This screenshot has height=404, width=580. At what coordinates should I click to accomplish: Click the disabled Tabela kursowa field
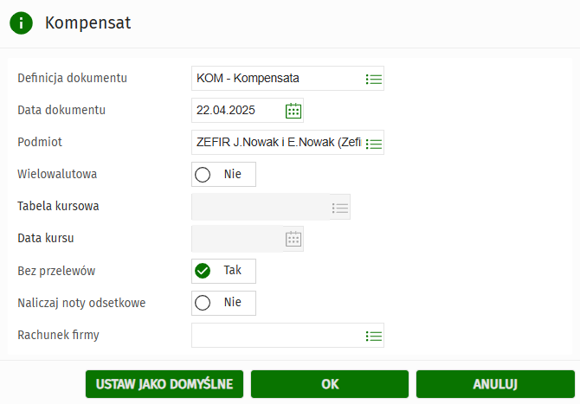click(260, 208)
